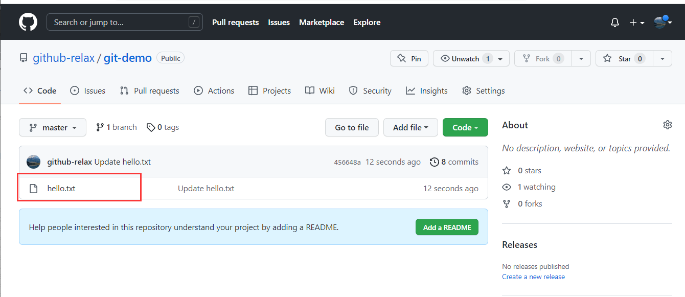
Task: Expand the Fork dropdown arrow
Action: coord(581,58)
